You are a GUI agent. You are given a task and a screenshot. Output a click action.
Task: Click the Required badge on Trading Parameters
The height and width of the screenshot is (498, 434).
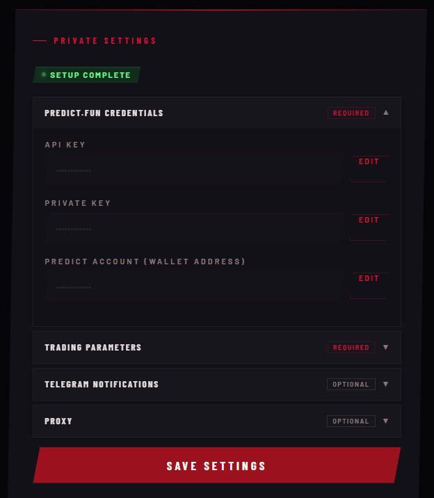(x=351, y=347)
